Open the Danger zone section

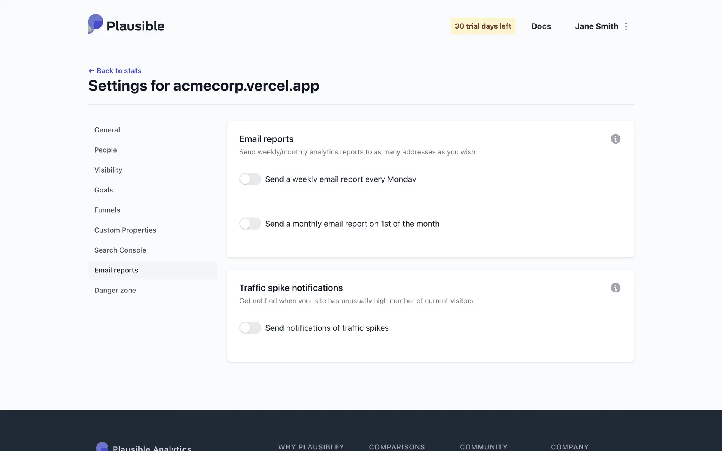point(115,290)
